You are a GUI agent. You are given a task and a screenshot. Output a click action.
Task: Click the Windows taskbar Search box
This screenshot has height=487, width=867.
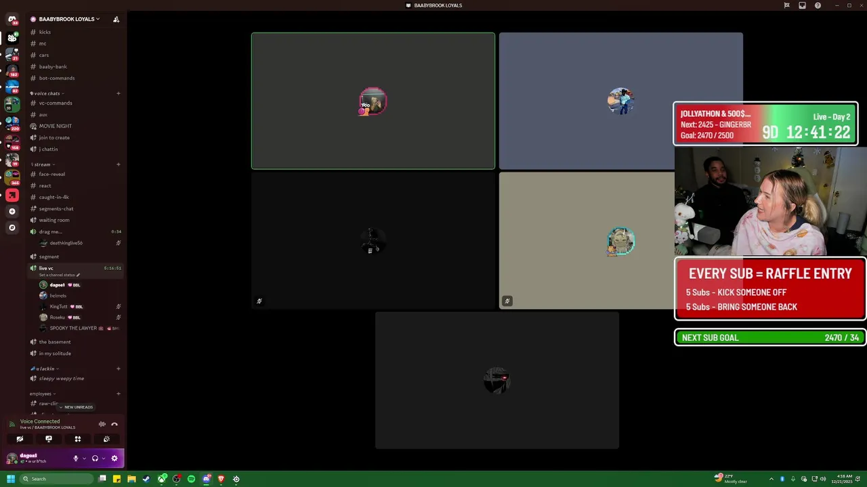56,479
